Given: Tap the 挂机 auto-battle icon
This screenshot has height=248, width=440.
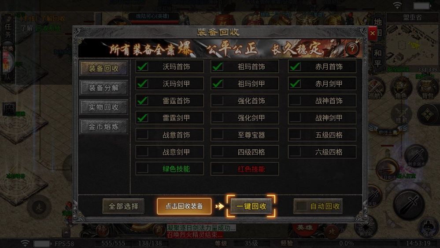Looking at the screenshot, I should [401, 114].
